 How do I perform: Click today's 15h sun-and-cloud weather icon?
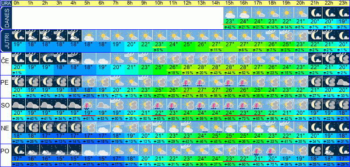click(x=230, y=13)
